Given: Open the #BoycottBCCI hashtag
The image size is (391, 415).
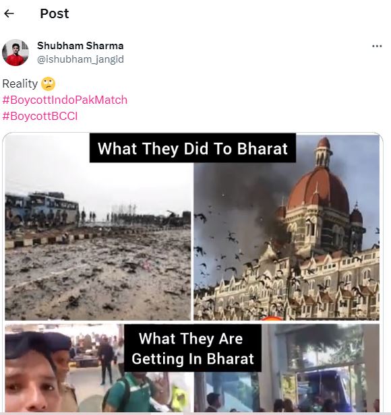Looking at the screenshot, I should [x=40, y=116].
